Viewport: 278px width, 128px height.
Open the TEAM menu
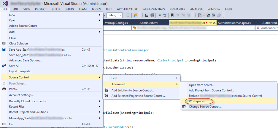[83, 9]
